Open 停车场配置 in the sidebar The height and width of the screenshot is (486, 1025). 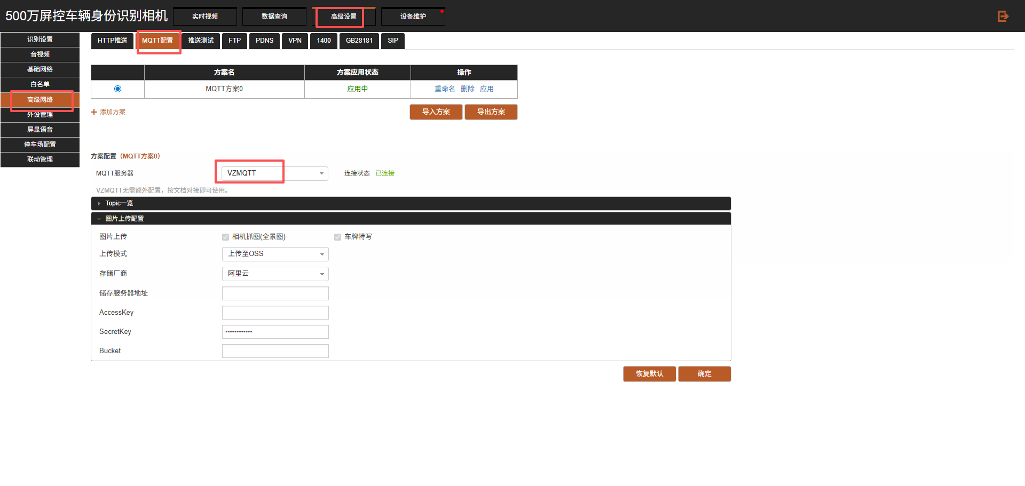click(40, 145)
